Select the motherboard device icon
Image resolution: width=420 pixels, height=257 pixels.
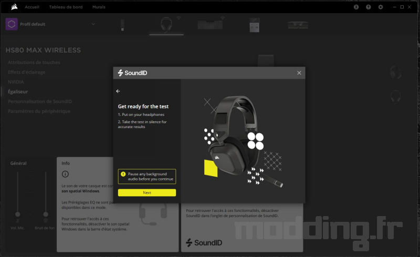(254, 25)
